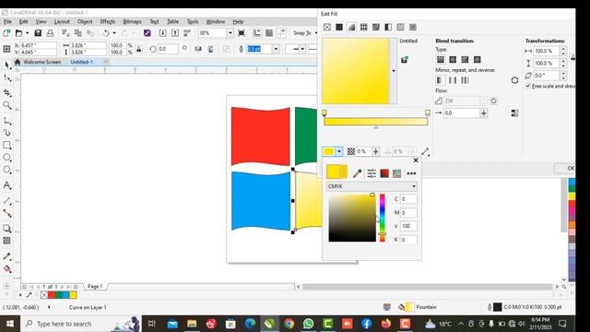Open the Object menu
This screenshot has height=332, width=590.
[x=85, y=22]
